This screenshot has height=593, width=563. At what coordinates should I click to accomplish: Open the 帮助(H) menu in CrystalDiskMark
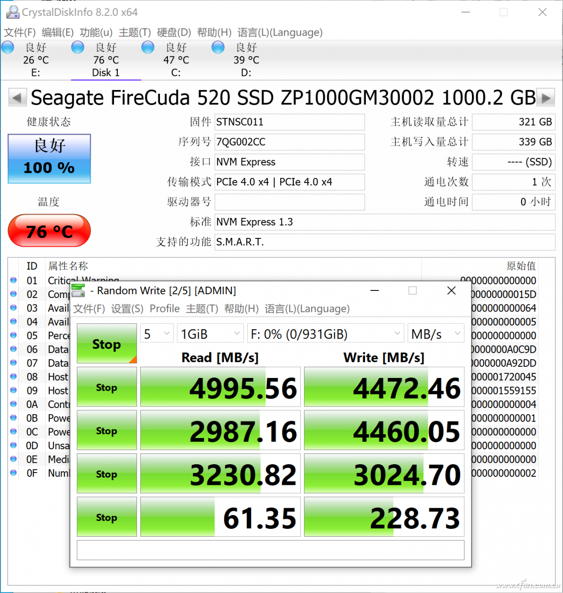pyautogui.click(x=242, y=309)
